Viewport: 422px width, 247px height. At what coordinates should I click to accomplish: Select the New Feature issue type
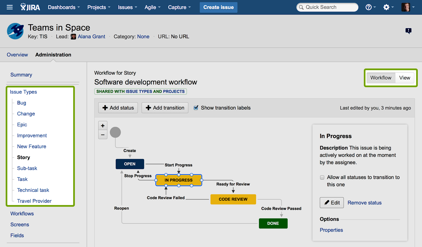tap(32, 147)
